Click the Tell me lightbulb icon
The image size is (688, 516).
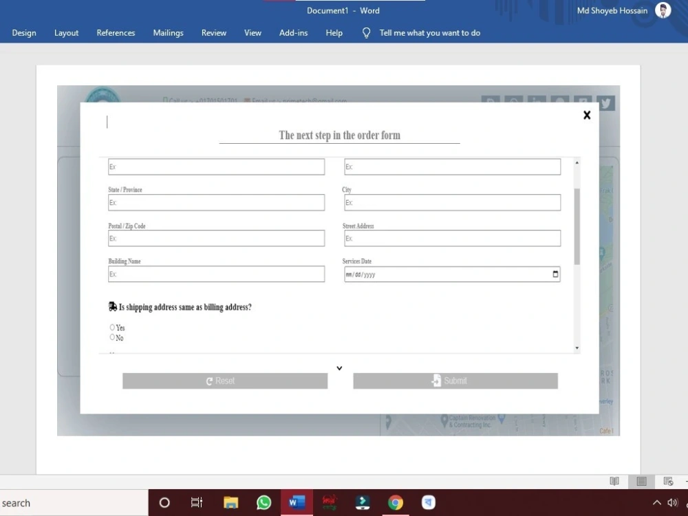point(367,33)
